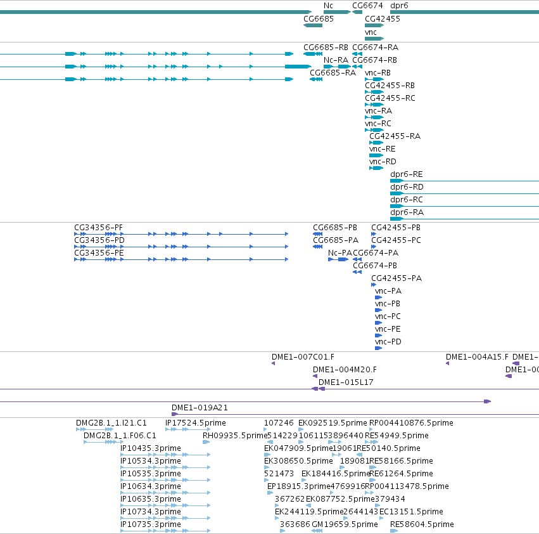The width and height of the screenshot is (539, 534).
Task: Select the IP10435.3prime EST label
Action: tap(151, 448)
